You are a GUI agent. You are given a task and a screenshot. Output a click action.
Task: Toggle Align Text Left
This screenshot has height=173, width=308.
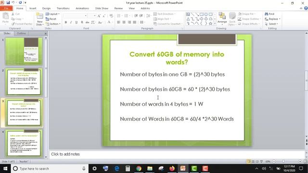coord(118,22)
